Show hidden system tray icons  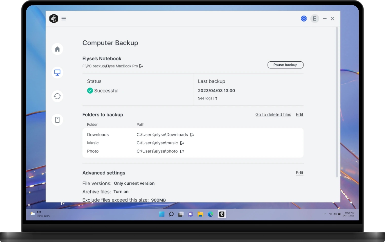pyautogui.click(x=325, y=214)
